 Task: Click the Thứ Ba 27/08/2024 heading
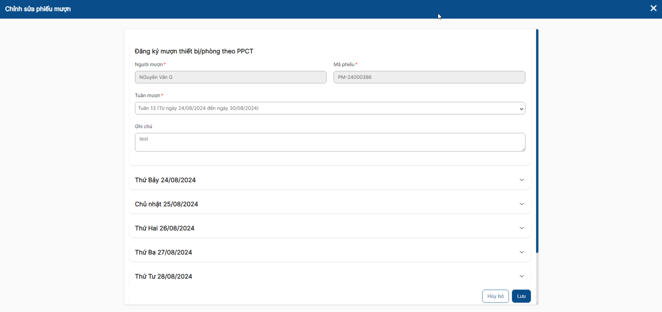[x=163, y=252]
